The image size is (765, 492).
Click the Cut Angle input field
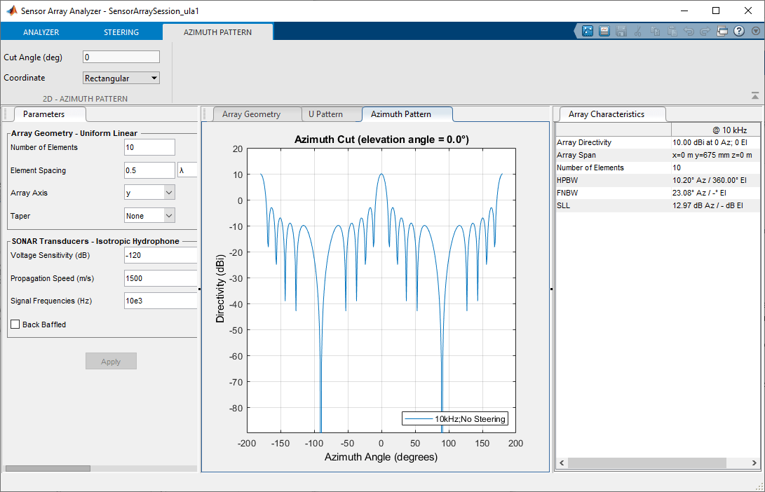point(121,57)
